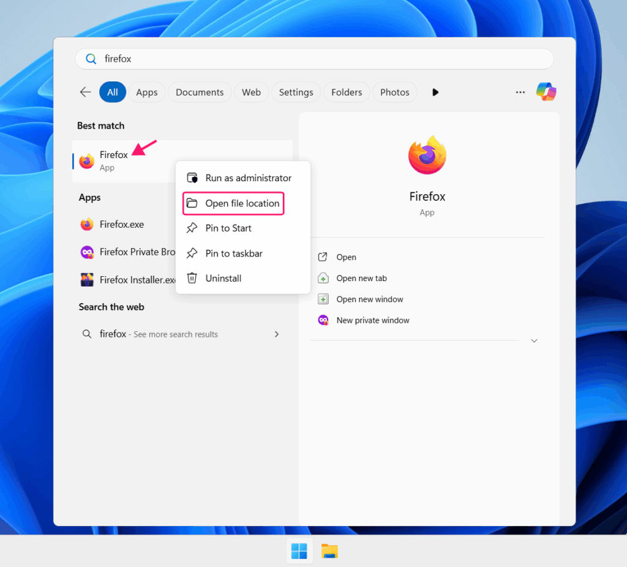Switch to the Folders filter tab
Image resolution: width=627 pixels, height=567 pixels.
pos(347,92)
